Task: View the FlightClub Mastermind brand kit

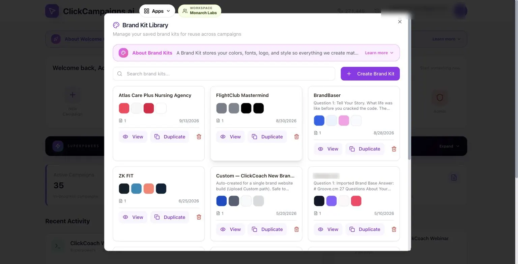Action: point(230,137)
